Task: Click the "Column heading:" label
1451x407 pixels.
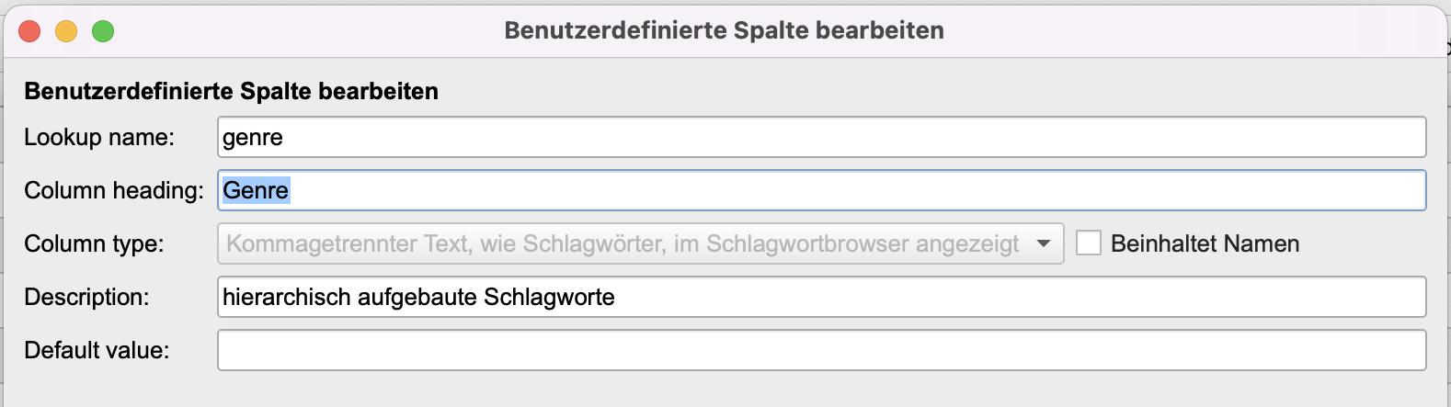Action: 114,191
